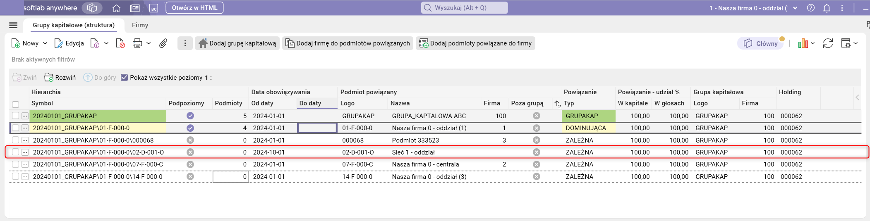Click the refresh icon in toolbar
This screenshot has width=870, height=221.
[828, 43]
